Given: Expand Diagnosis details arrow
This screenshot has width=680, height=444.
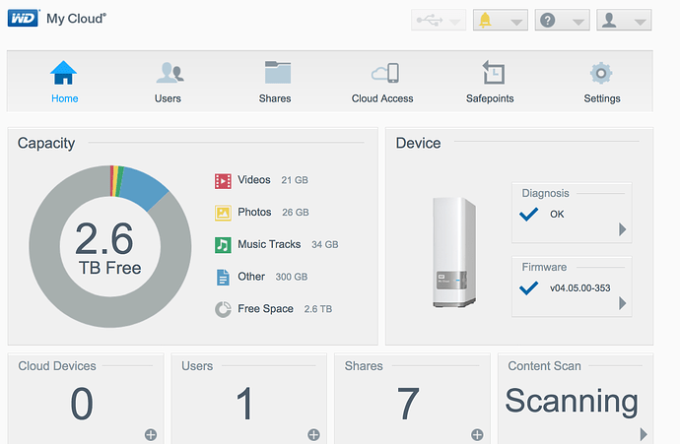Looking at the screenshot, I should [622, 229].
